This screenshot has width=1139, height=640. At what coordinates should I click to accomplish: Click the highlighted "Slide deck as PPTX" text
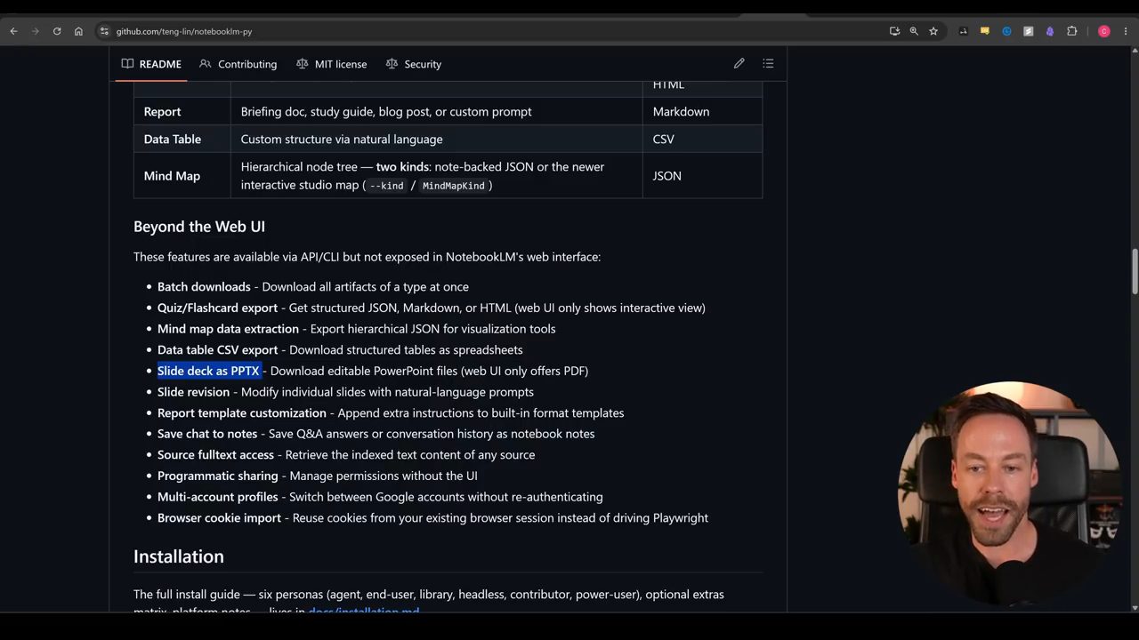click(x=208, y=371)
